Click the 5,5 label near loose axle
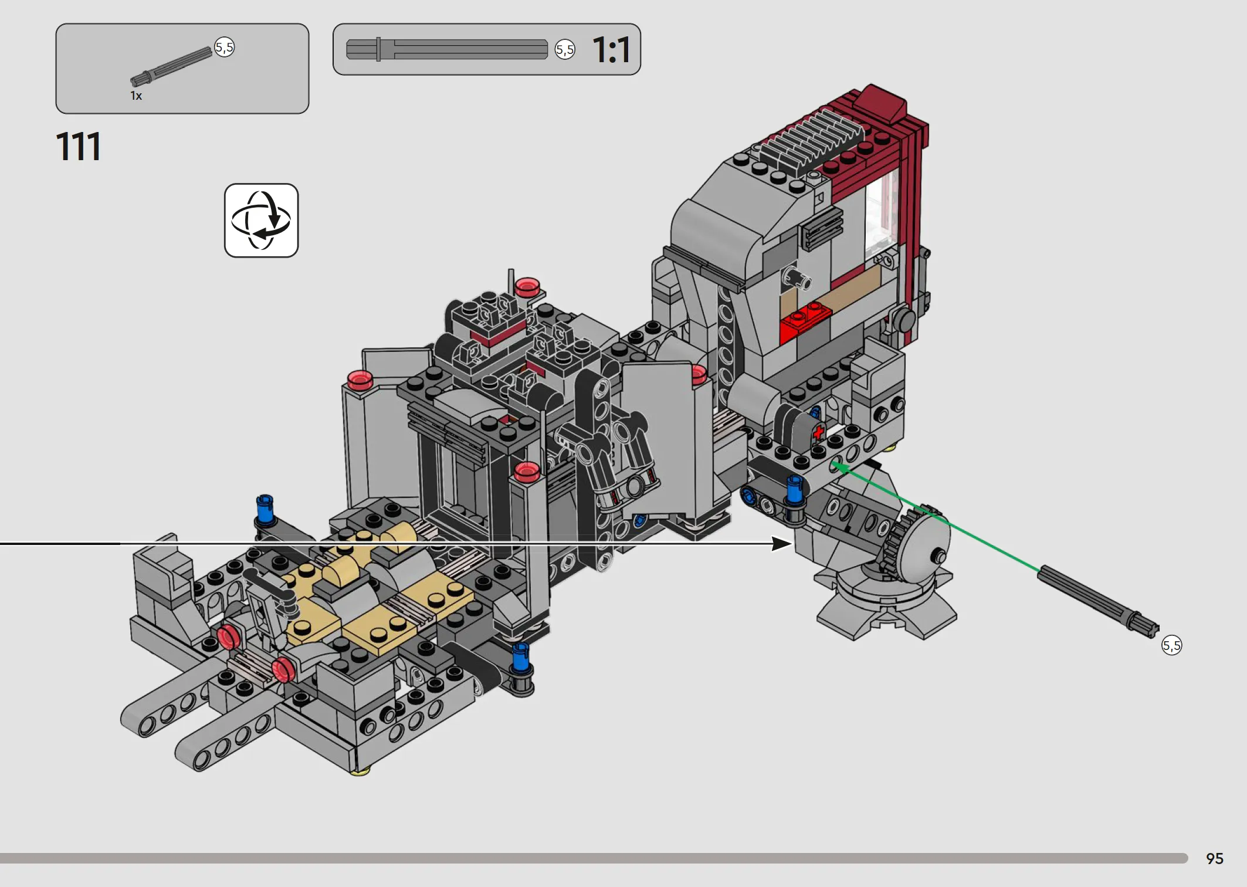 1172,645
